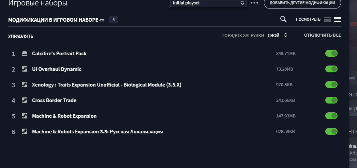Switch to compact list view icon
Image resolution: width=357 pixels, height=168 pixels.
[x=338, y=19]
